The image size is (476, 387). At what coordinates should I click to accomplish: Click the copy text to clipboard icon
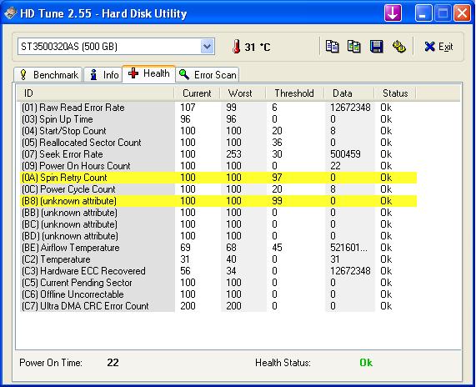point(332,47)
